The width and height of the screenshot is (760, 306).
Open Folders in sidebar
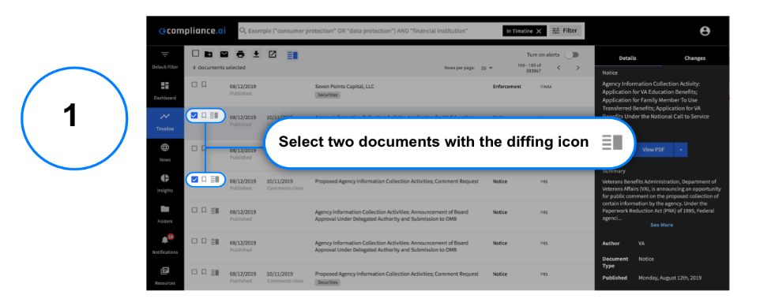(x=165, y=215)
